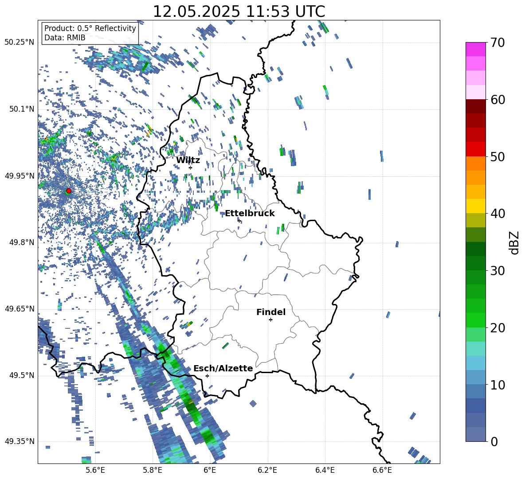This screenshot has width=525, height=479.
Task: Click the 50.1°N latitude label
Action: click(x=22, y=109)
